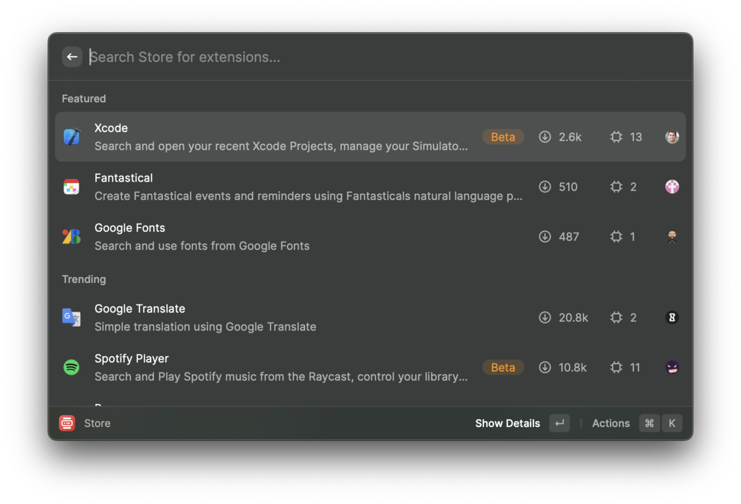Open Google Fonts author avatar
The height and width of the screenshot is (504, 741).
pos(672,237)
